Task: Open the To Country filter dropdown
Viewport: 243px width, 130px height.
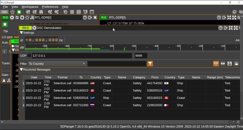Action: pyautogui.click(x=57, y=64)
